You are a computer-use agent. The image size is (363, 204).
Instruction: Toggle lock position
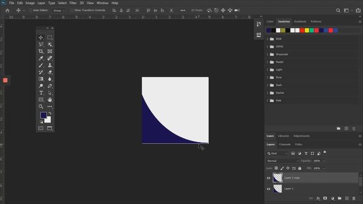point(288,168)
